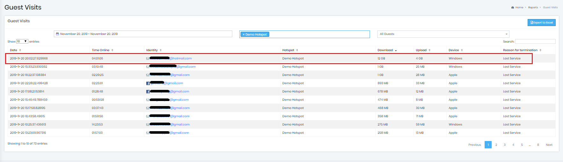Click the Home icon in breadcrumb
Viewport: 563px width, 162px height.
[513, 7]
